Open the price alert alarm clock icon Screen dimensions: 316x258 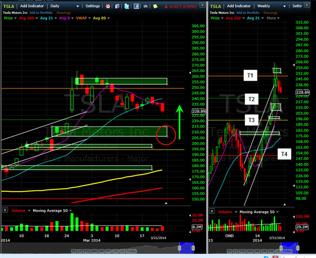(108, 6)
